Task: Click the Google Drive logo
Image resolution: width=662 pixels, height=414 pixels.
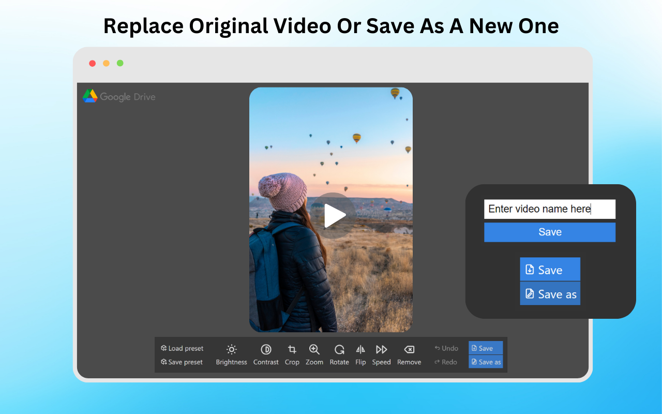Action: point(119,96)
